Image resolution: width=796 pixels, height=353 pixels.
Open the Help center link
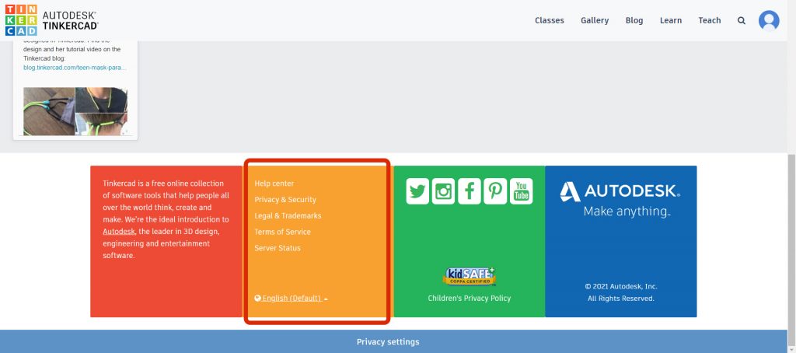pos(274,183)
